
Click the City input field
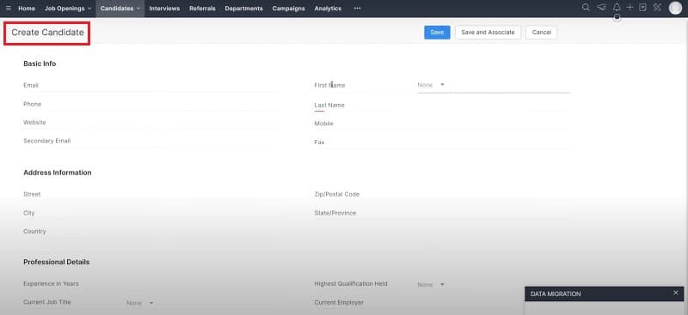(x=202, y=213)
